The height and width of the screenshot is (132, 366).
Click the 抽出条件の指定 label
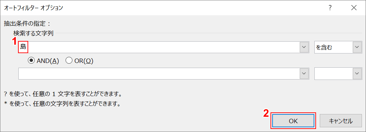28,23
